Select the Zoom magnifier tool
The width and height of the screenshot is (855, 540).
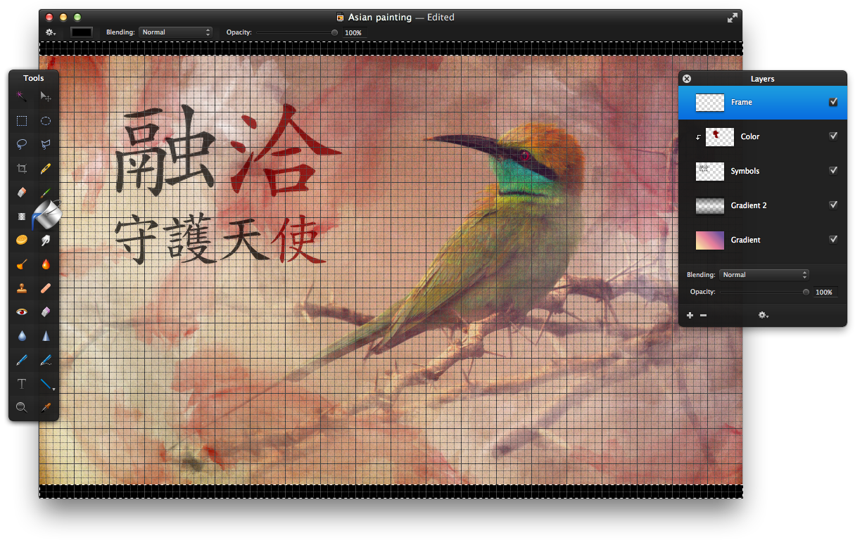22,407
